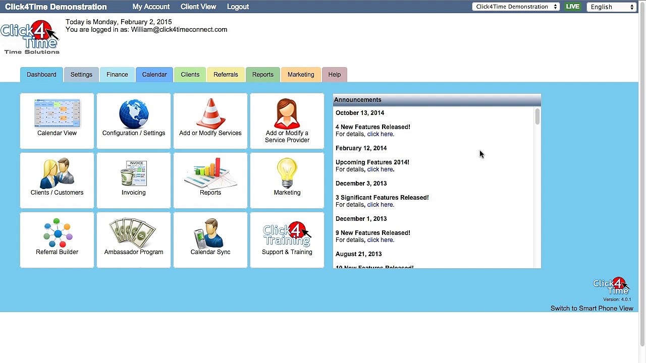Screen dimensions: 646x363
Task: Click the Announcements panel scrollbar thumb
Action: tap(537, 116)
